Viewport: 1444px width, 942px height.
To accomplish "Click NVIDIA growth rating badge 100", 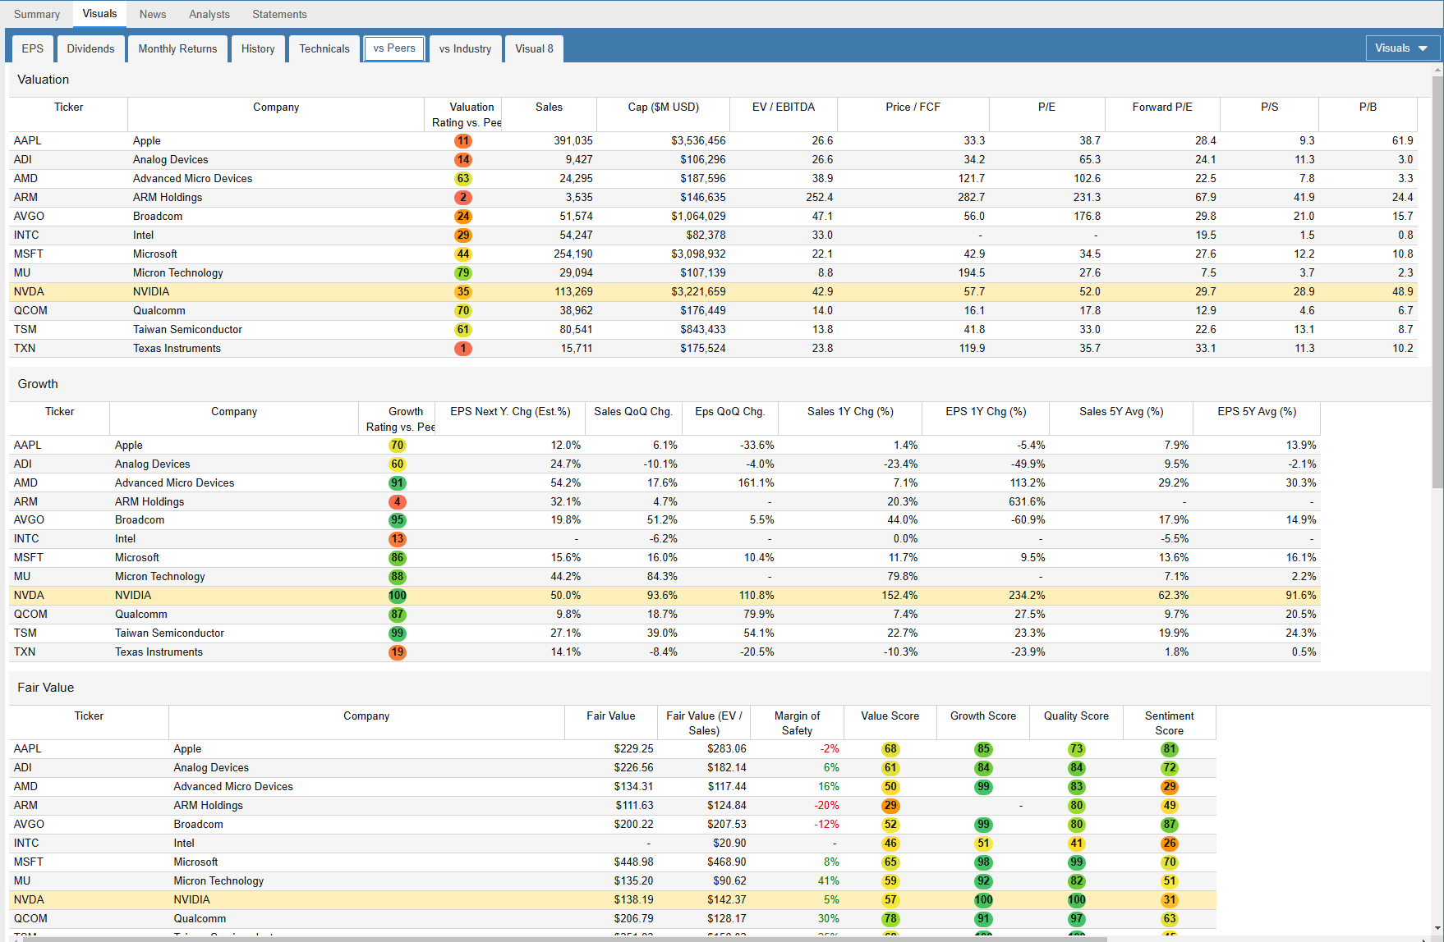I will point(398,596).
